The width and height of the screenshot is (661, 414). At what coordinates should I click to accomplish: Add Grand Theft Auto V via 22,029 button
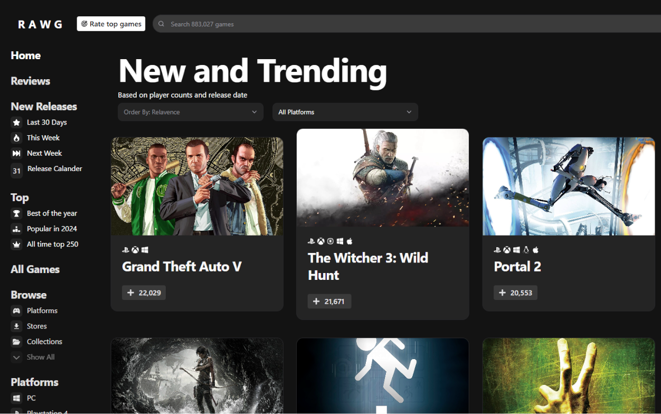pos(144,293)
